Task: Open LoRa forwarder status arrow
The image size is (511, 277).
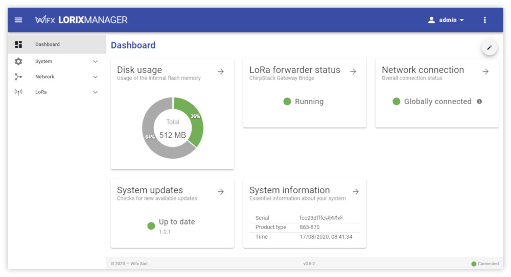Action: pos(353,71)
